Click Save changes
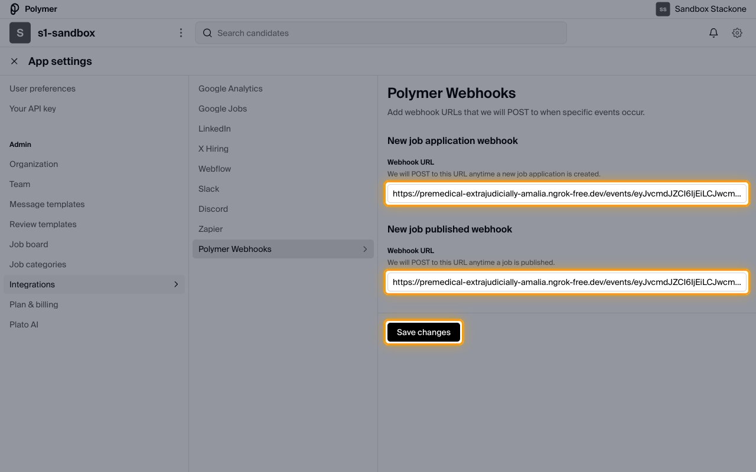This screenshot has width=756, height=472. (423, 332)
